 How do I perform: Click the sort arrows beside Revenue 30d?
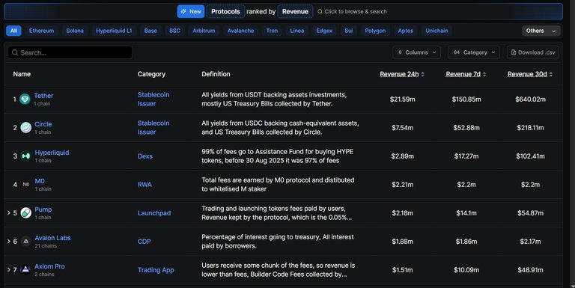tap(551, 74)
